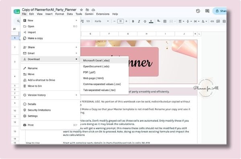The width and height of the screenshot is (241, 159).
Task: Download as PDF (.pdf)
Action: [x=104, y=72]
